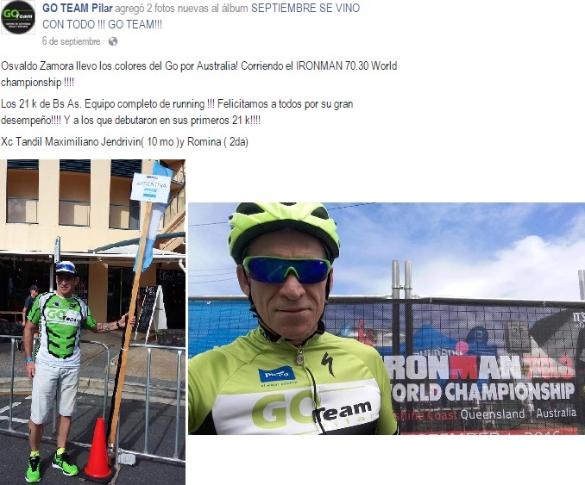Viewport: 585px width, 485px height.
Task: Click the GO Team profile avatar
Action: 18,17
